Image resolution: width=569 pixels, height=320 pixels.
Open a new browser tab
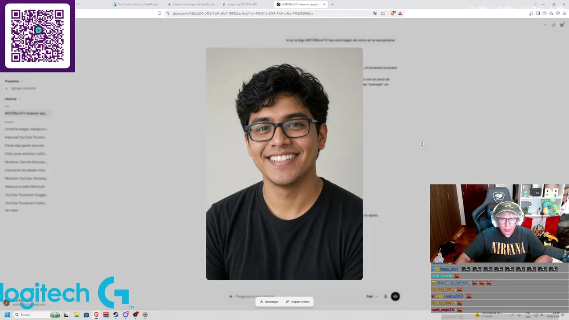pyautogui.click(x=333, y=4)
